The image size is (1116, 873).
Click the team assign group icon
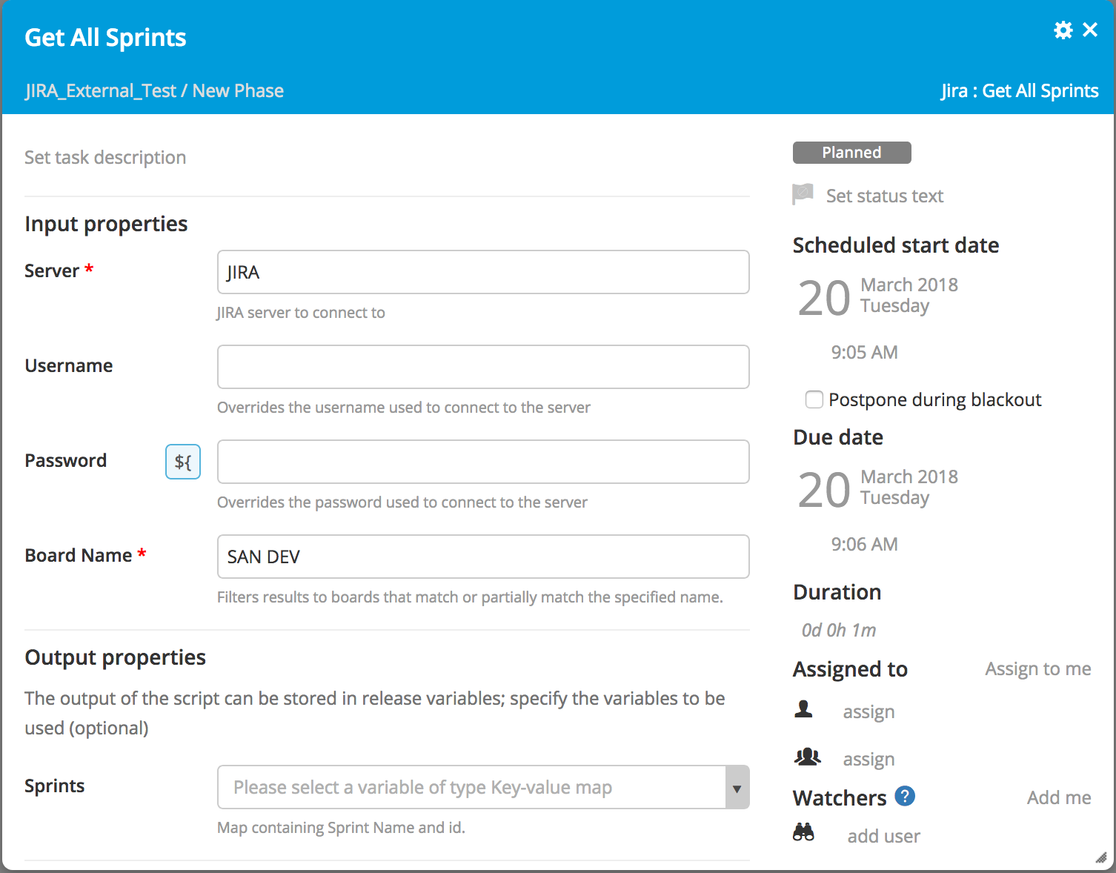coord(807,757)
